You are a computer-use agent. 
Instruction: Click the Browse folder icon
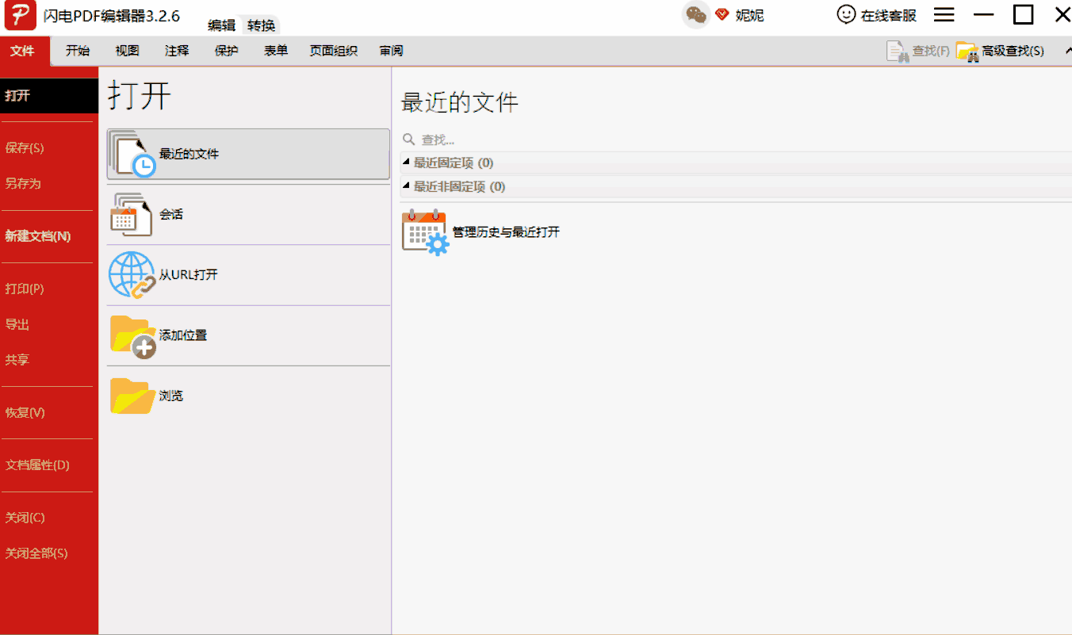[132, 396]
